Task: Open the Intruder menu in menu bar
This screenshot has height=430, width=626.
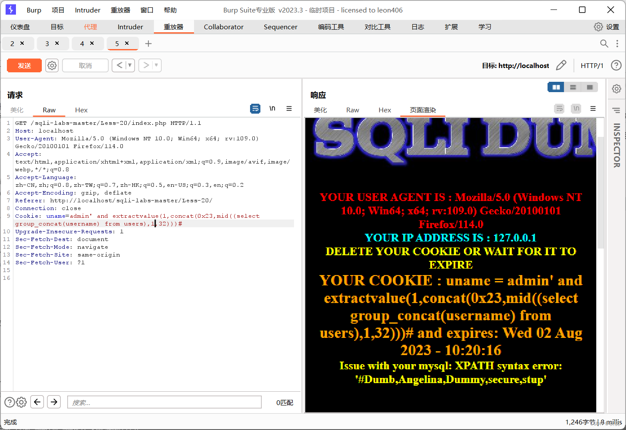Action: pyautogui.click(x=88, y=10)
